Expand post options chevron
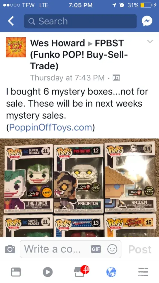Viewport: 159px width, 283px height. click(x=150, y=42)
